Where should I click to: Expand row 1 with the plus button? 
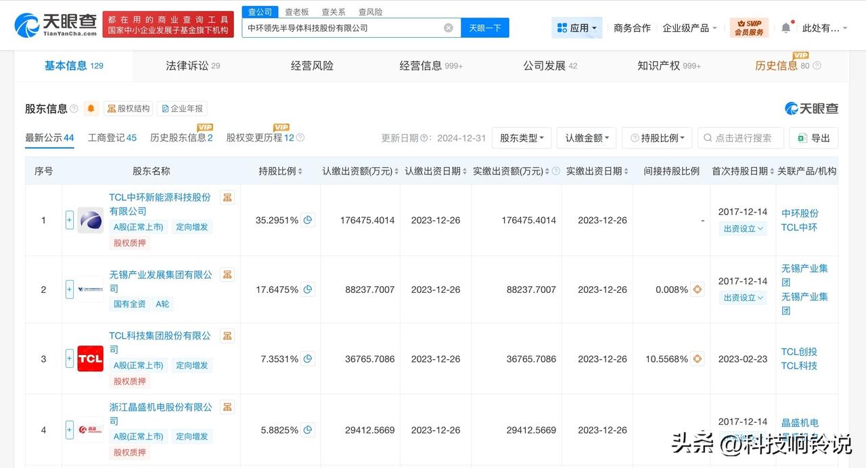(x=69, y=220)
